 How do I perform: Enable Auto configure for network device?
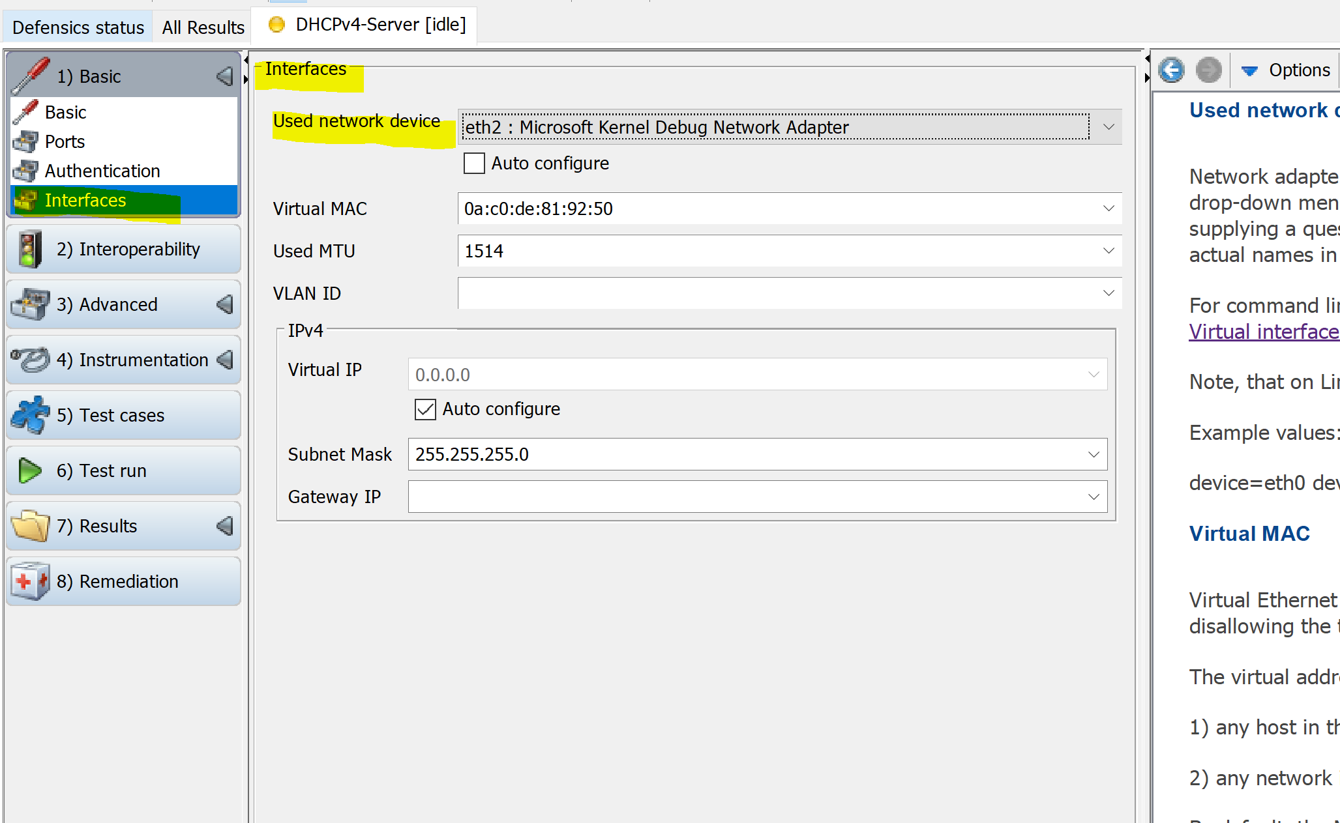pos(474,163)
